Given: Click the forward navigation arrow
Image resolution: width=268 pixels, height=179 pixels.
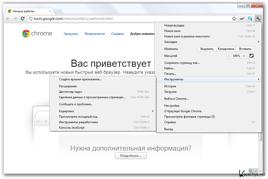Looking at the screenshot, I should pos(15,18).
